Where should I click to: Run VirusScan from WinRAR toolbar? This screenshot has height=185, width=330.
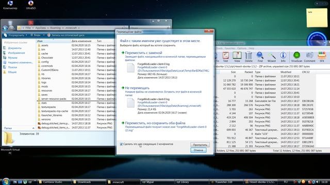296,57
